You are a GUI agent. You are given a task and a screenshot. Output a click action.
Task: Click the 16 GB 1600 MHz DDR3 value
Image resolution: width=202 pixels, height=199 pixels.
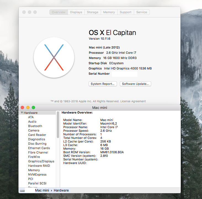(x=120, y=58)
